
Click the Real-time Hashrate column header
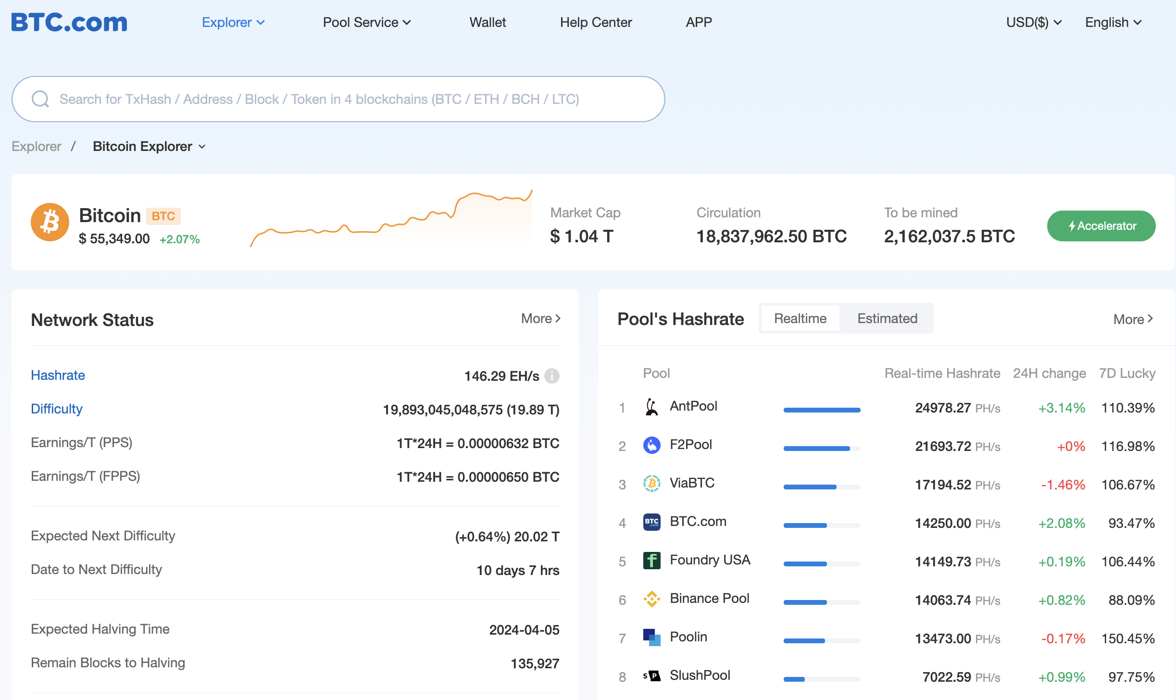942,373
